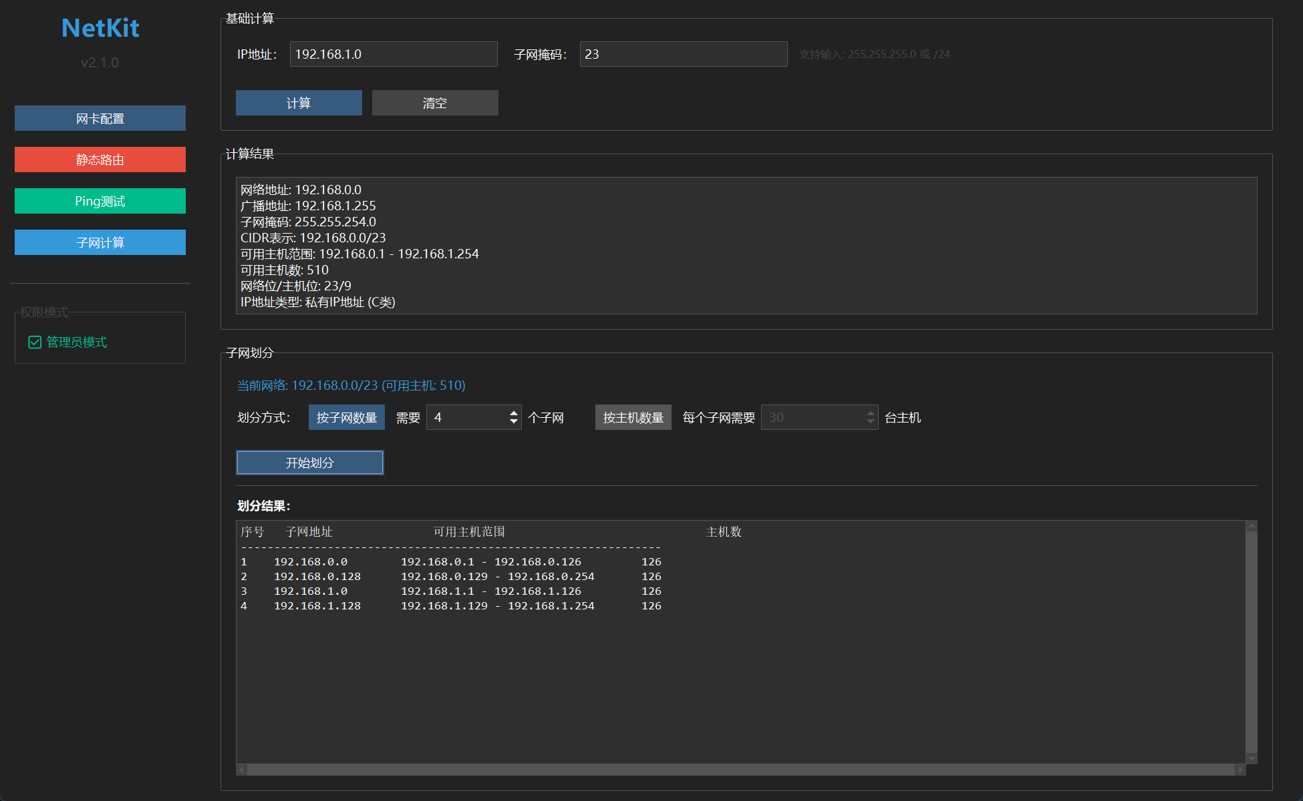
Task: Click the 网络位/主机位: 23/9 line
Action: click(296, 286)
